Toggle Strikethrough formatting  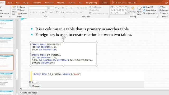pos(43,12)
